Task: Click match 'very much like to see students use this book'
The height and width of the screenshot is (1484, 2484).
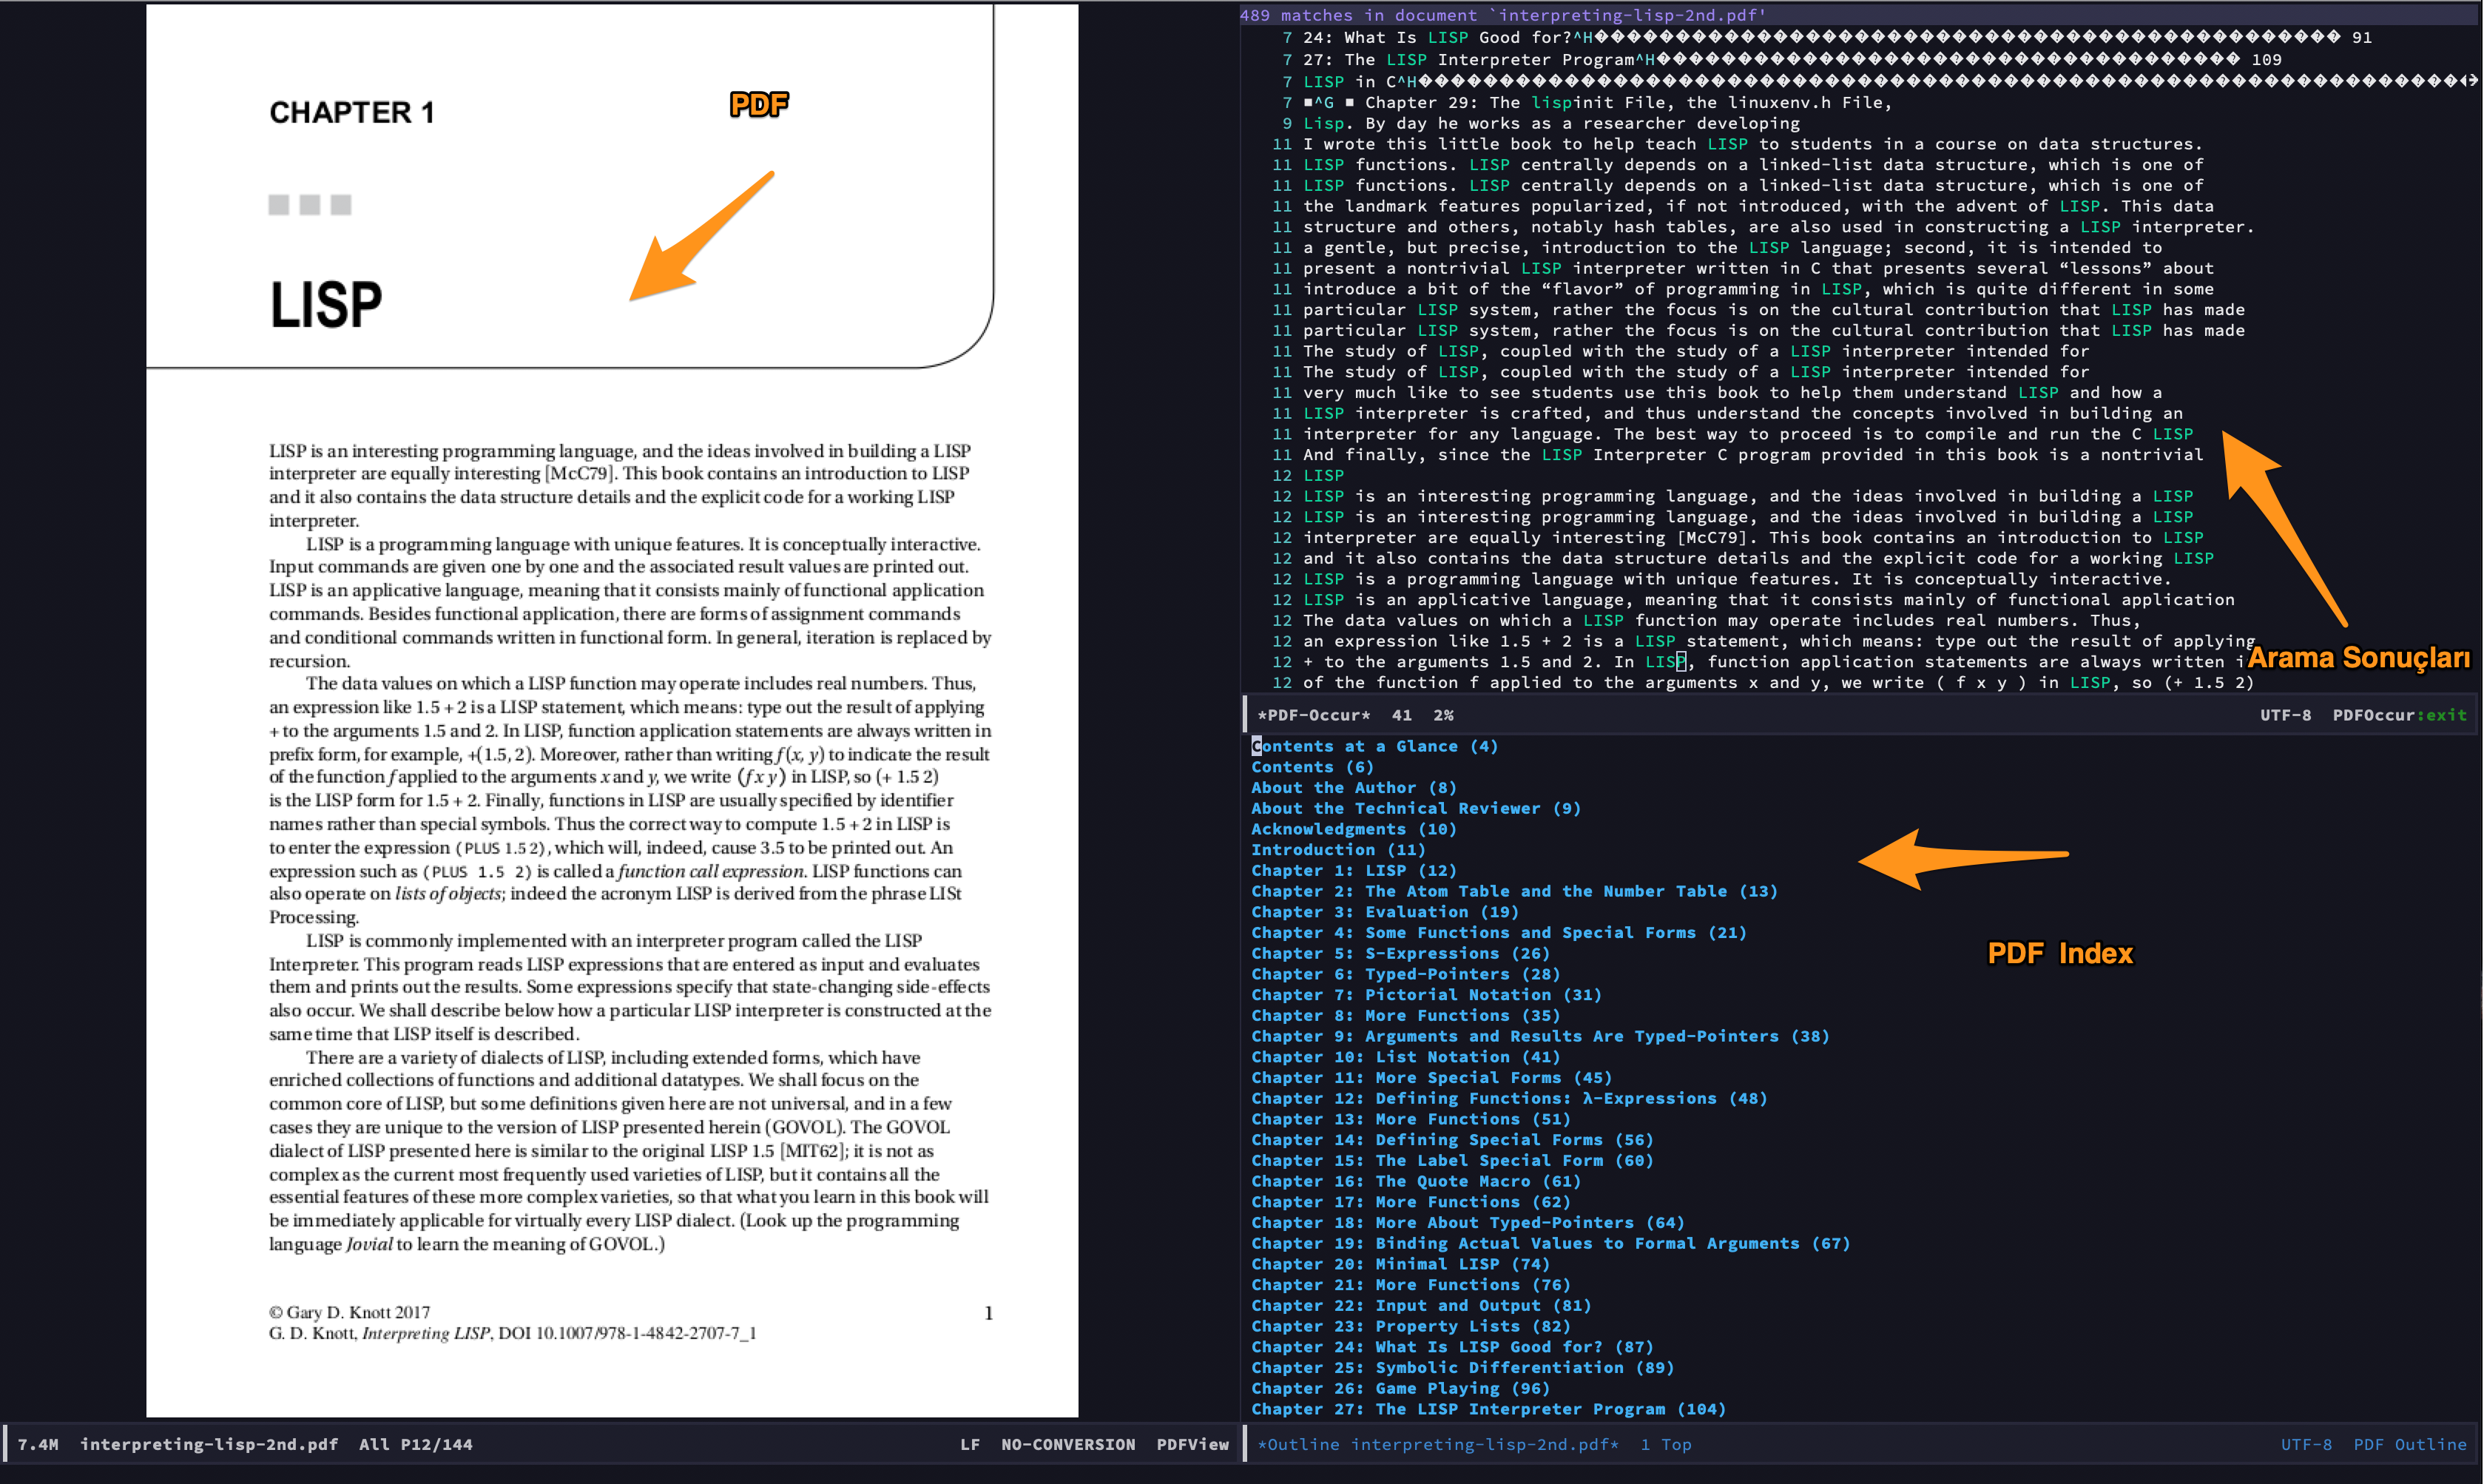Action: coord(1732,393)
